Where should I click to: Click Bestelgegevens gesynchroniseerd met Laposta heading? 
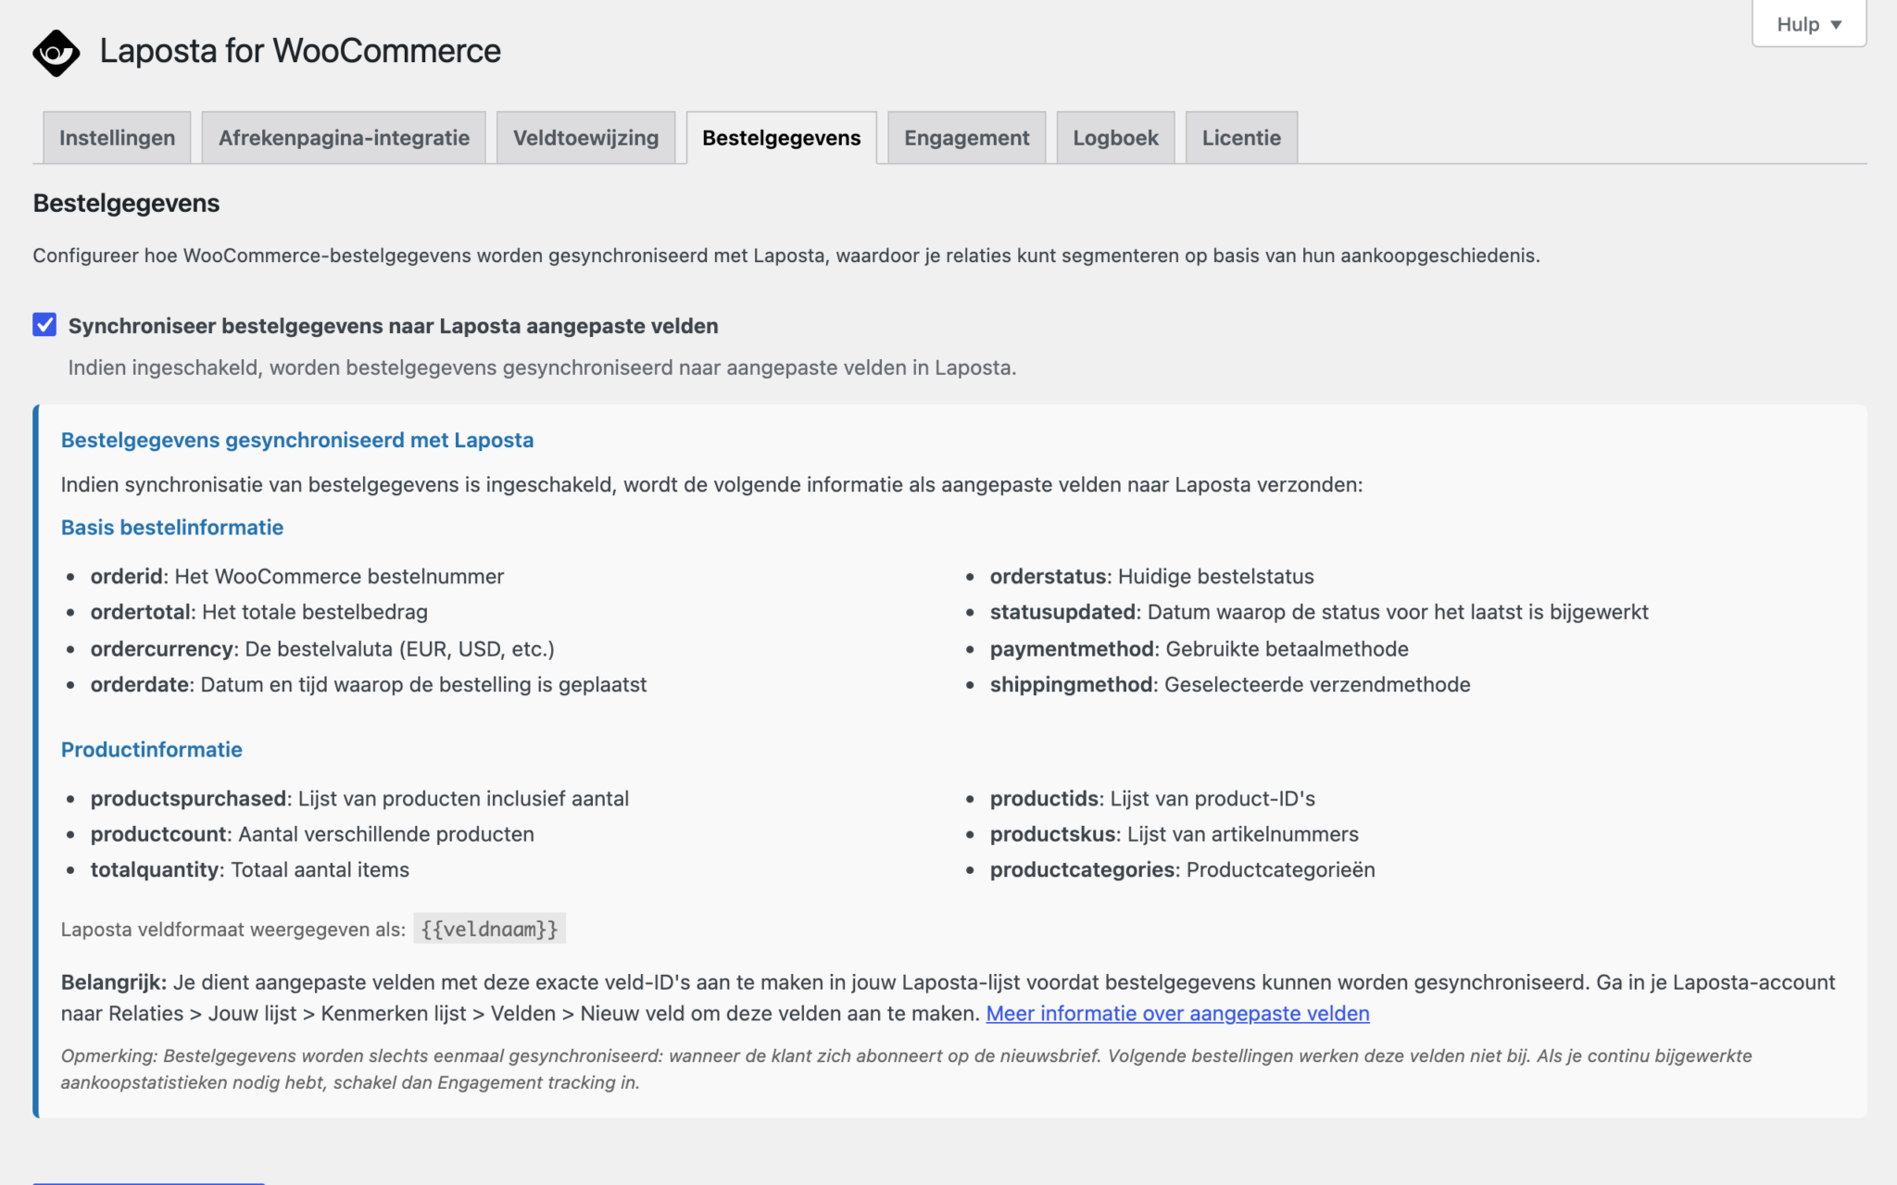pos(297,441)
